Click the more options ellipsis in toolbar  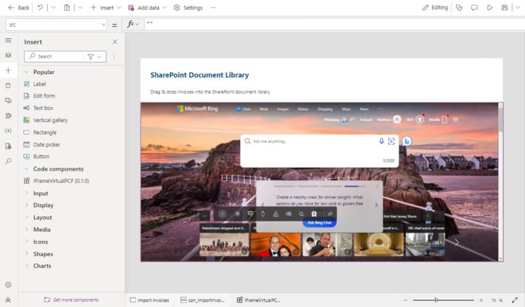213,8
